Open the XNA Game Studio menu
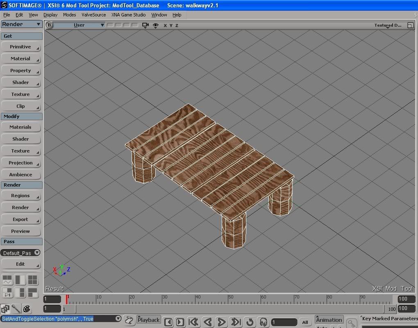Image resolution: width=418 pixels, height=328 pixels. coord(129,15)
